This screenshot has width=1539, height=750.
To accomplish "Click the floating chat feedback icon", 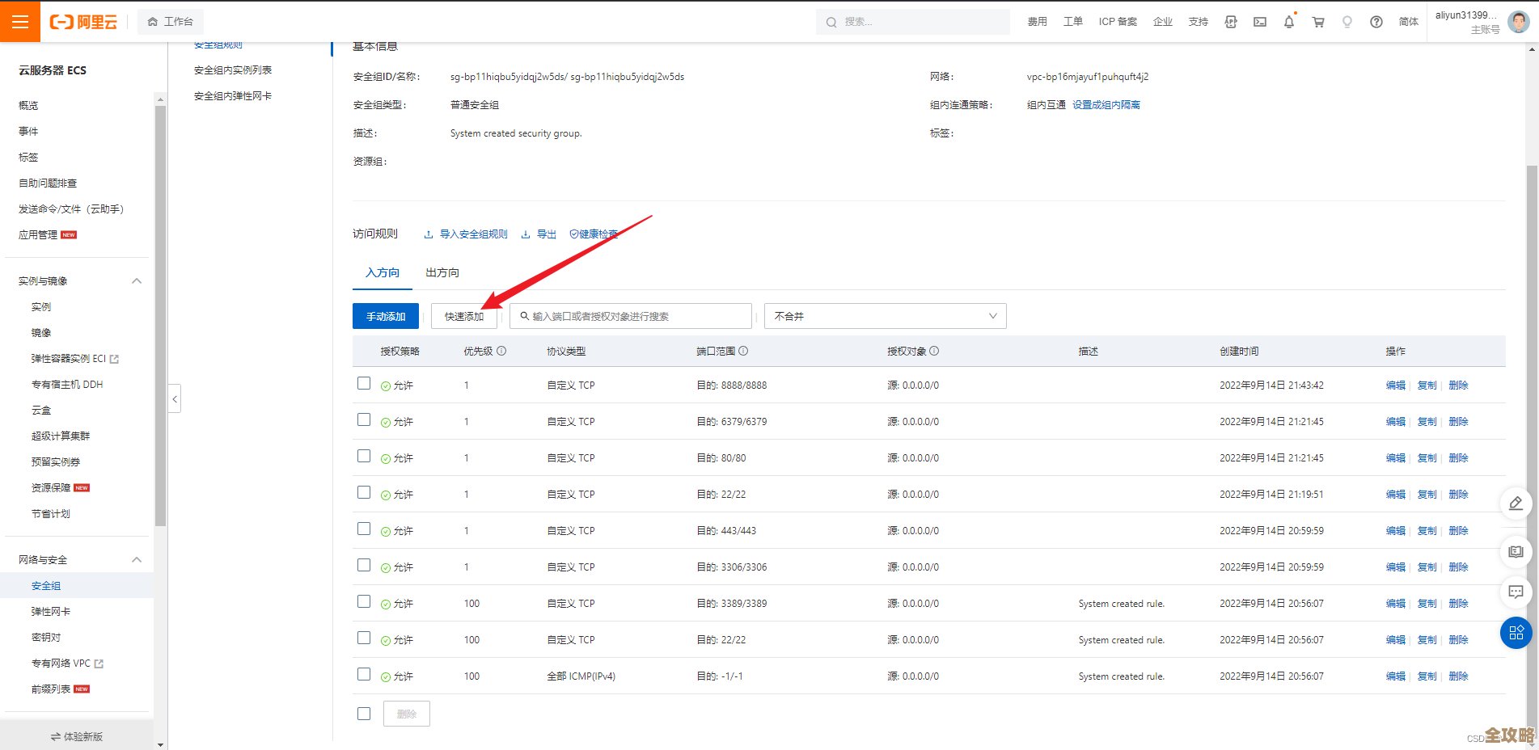I will tap(1516, 592).
